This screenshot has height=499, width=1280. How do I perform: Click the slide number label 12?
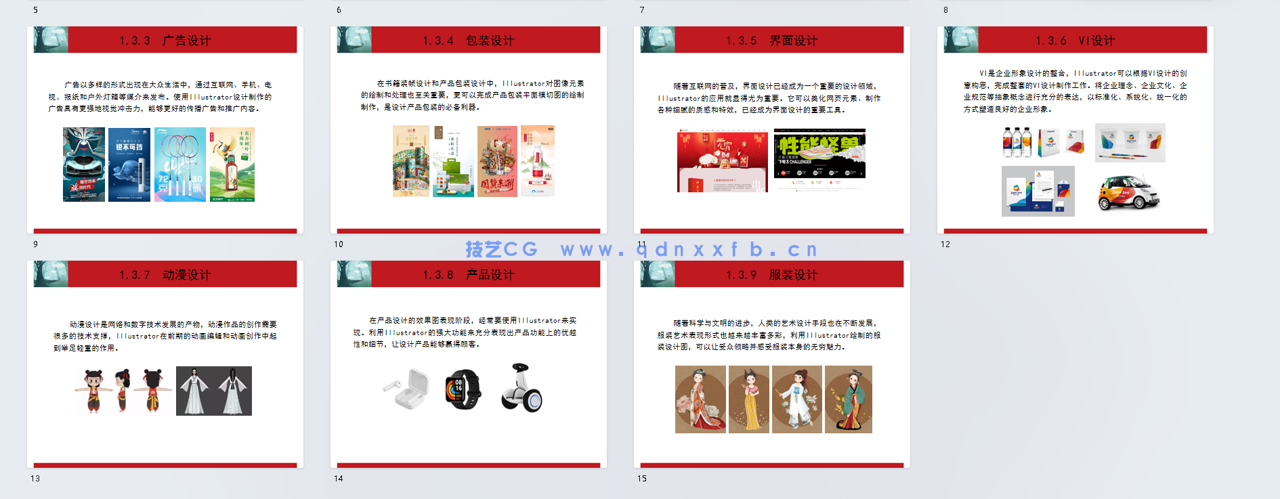tap(945, 244)
